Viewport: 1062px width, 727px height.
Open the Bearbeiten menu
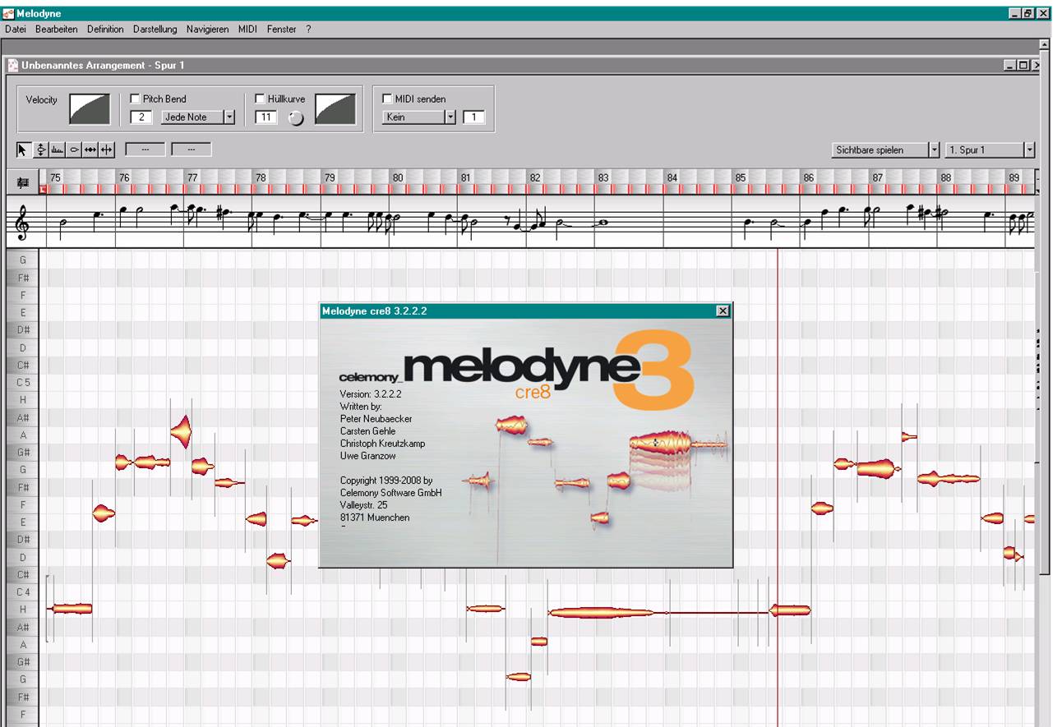coord(57,29)
